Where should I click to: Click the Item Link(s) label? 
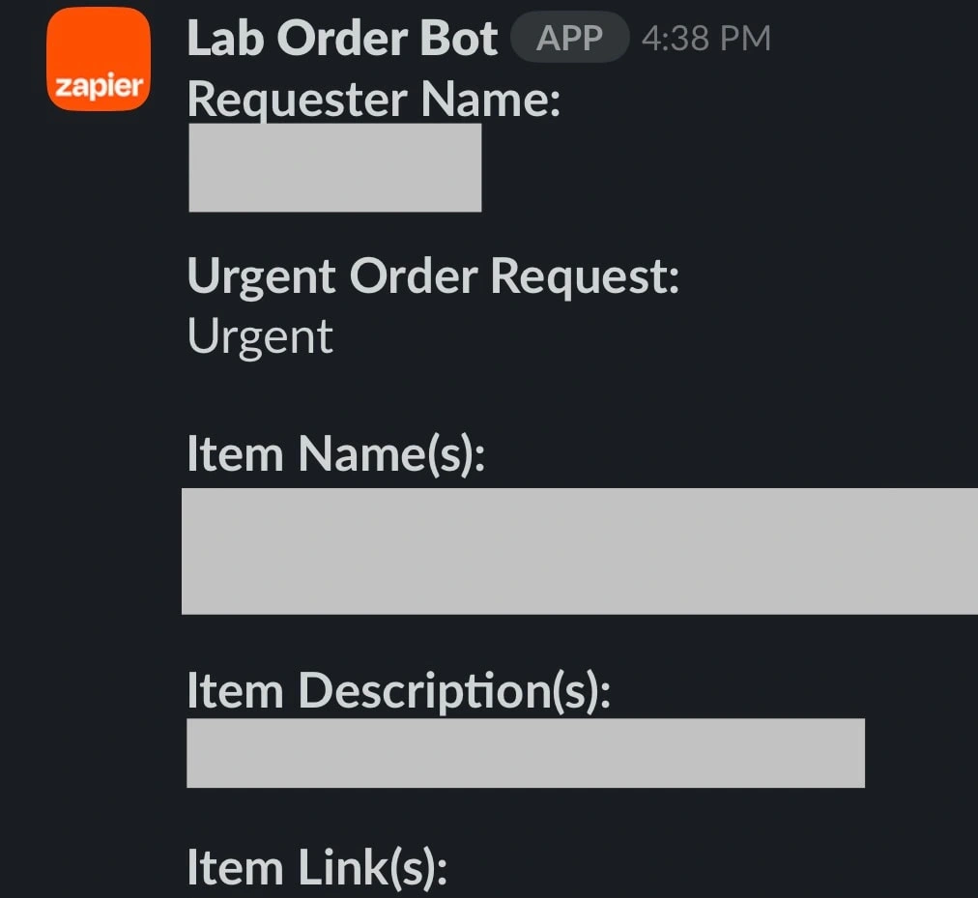[x=317, y=866]
